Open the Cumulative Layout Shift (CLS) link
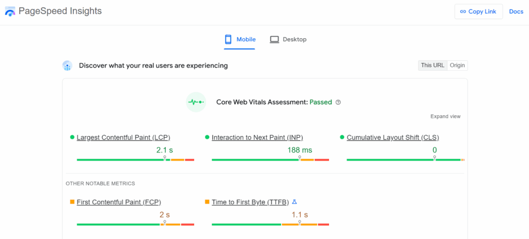Screen dimensions: 529x239 [x=393, y=137]
